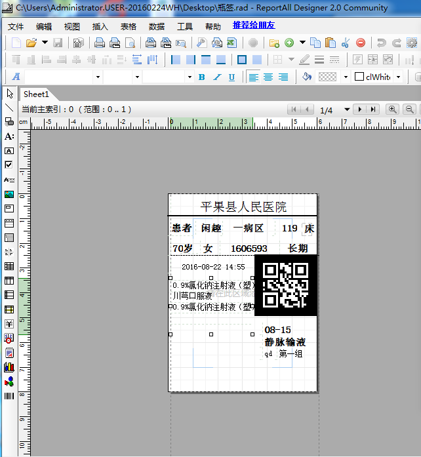Click the Copy icon in the toolbar
The width and height of the screenshot is (421, 457).
tap(315, 43)
